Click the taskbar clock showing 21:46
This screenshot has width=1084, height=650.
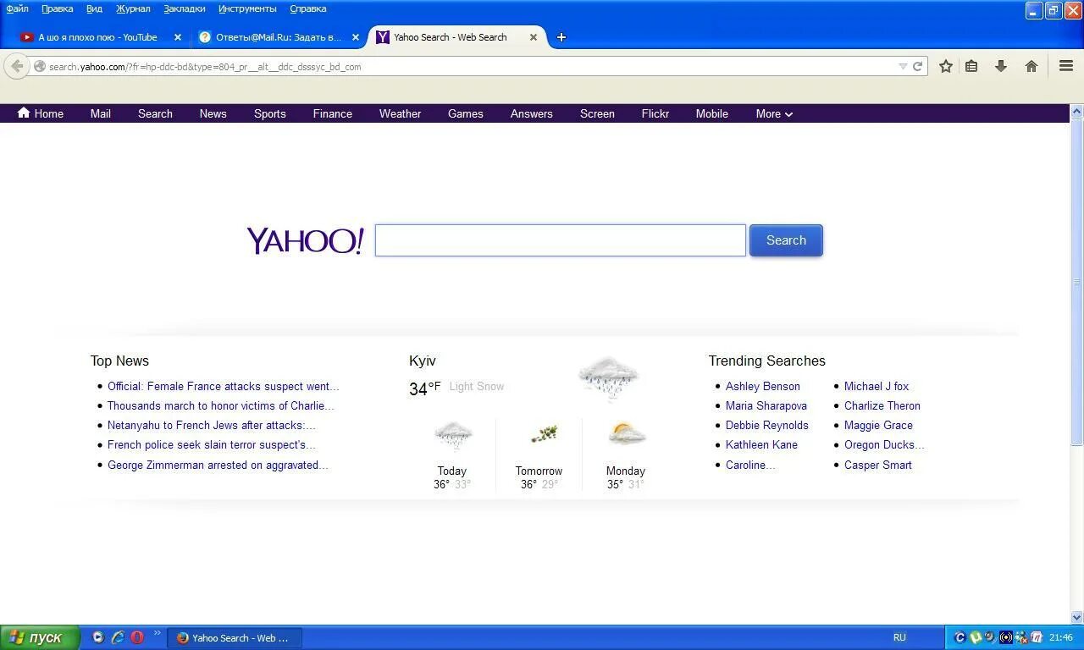pos(1061,637)
